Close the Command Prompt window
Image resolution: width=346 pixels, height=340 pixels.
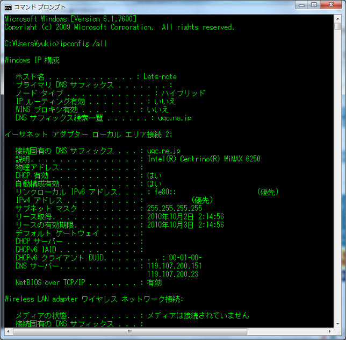(330, 5)
